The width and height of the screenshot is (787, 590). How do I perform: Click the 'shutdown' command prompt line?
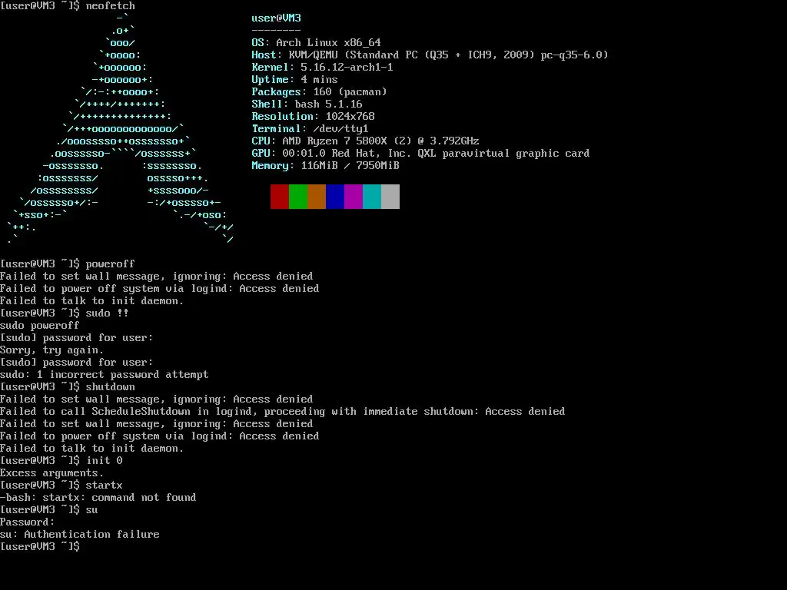[68, 387]
